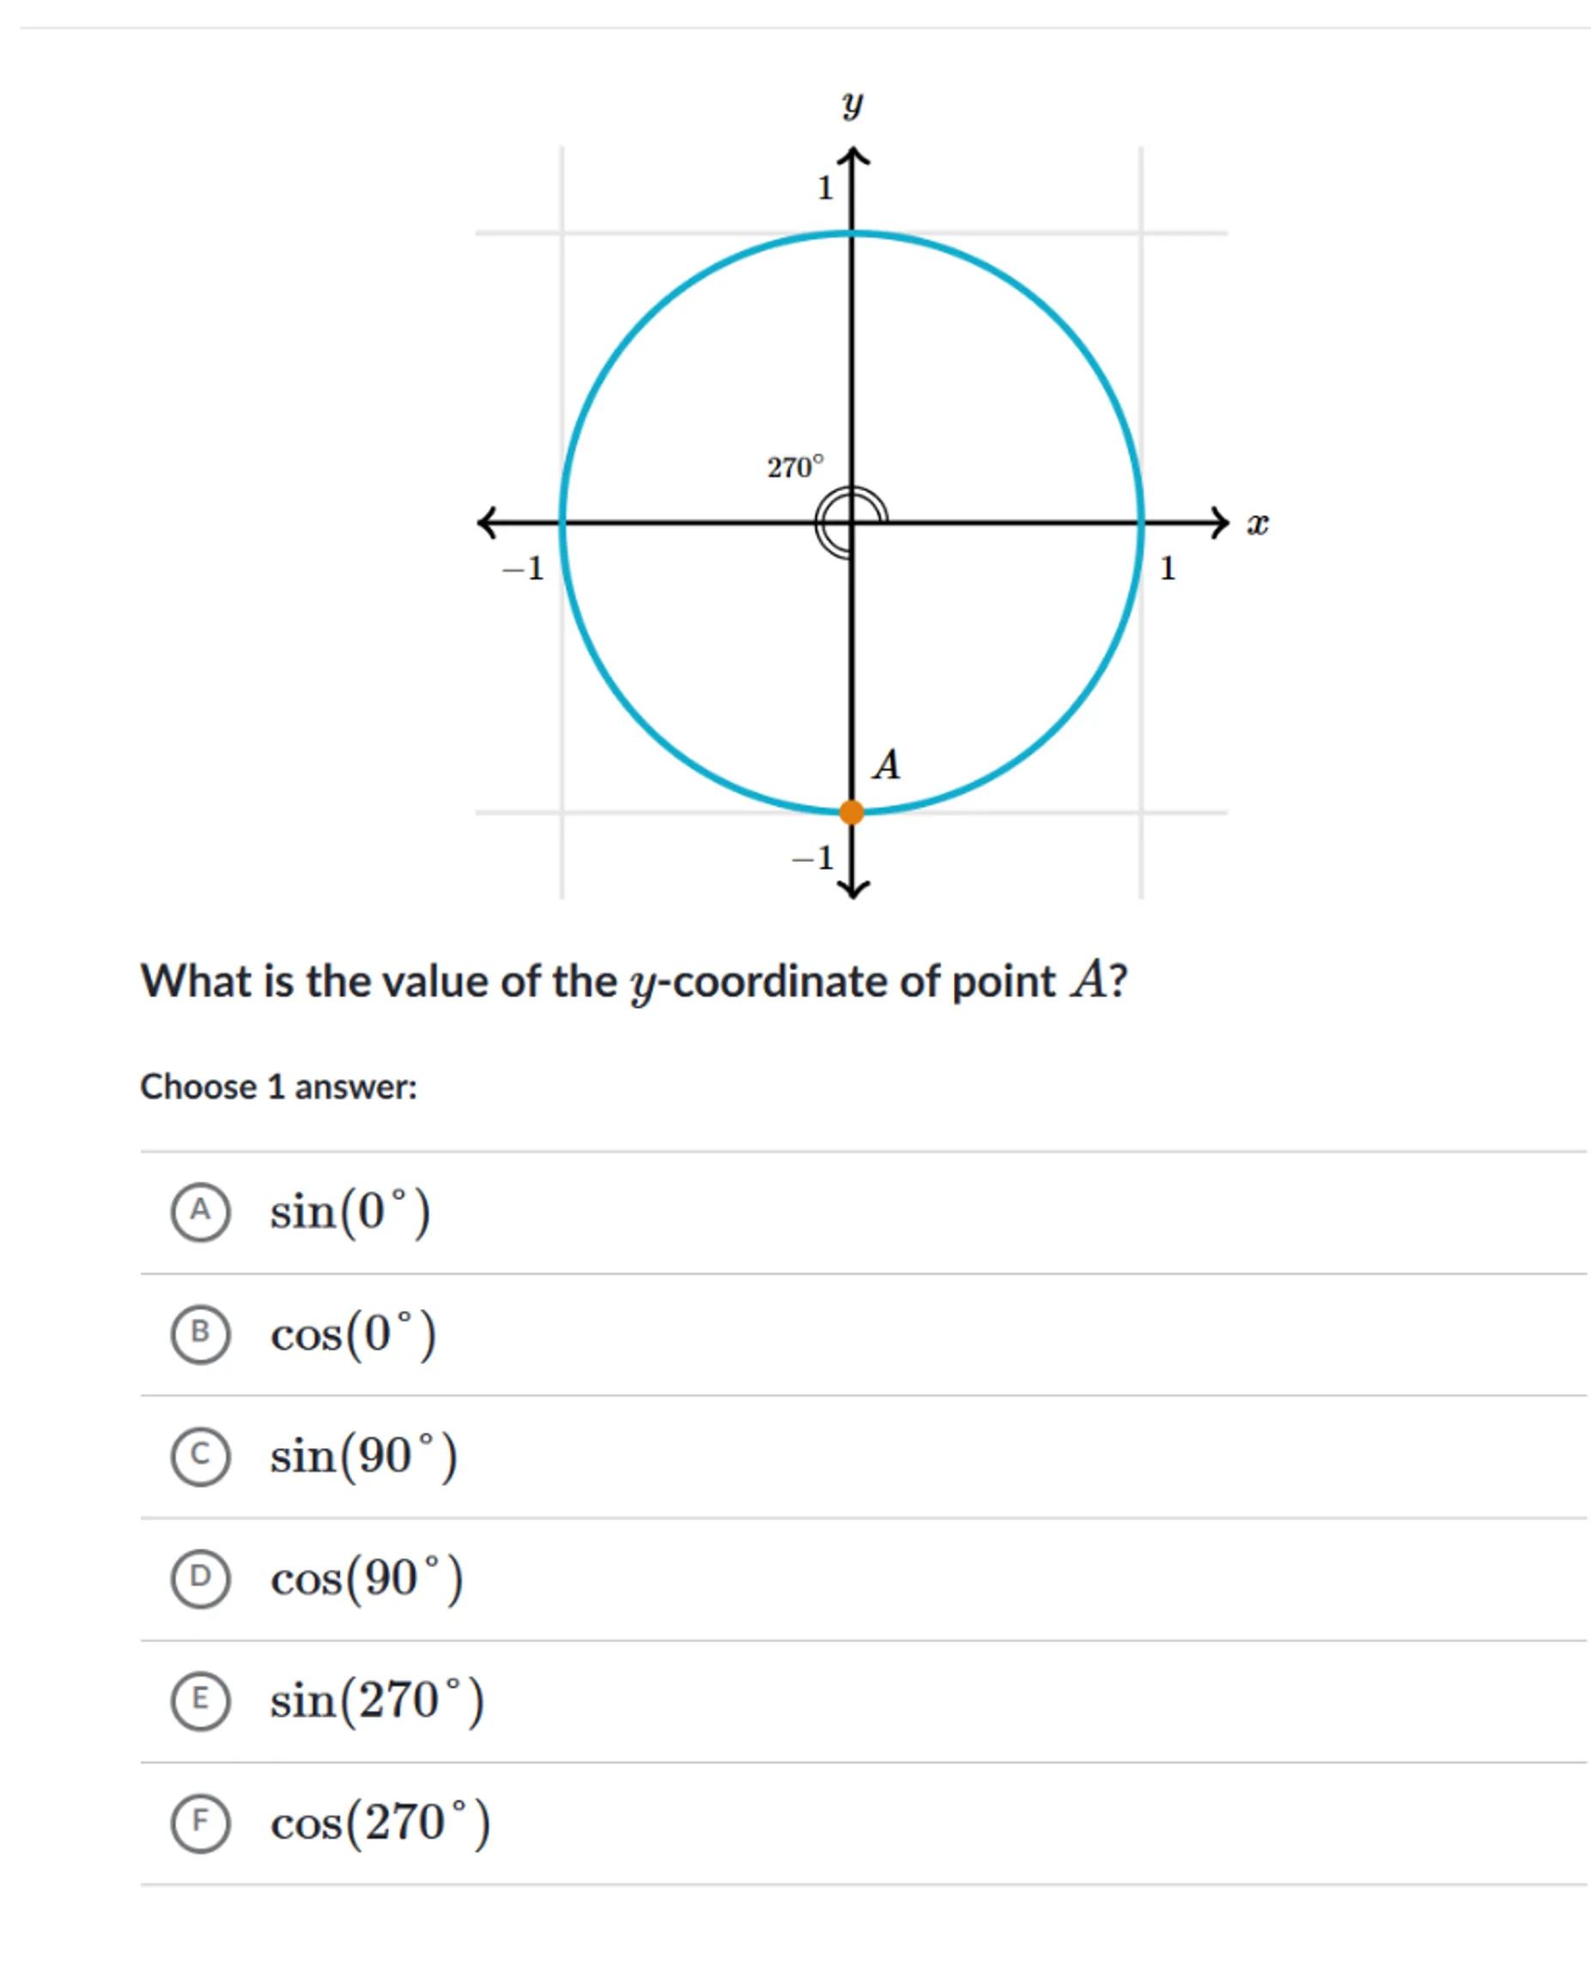Click the −1 tick label left of the circle
The width and height of the screenshot is (1591, 1977).
(524, 568)
